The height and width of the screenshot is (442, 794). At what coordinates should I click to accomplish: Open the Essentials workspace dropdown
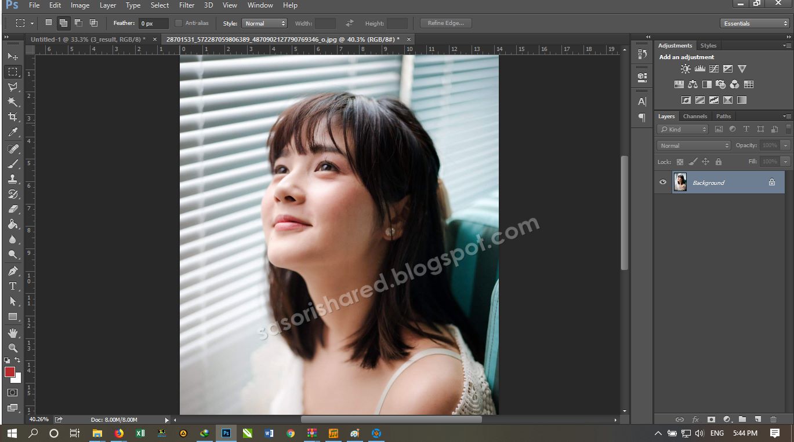(755, 23)
